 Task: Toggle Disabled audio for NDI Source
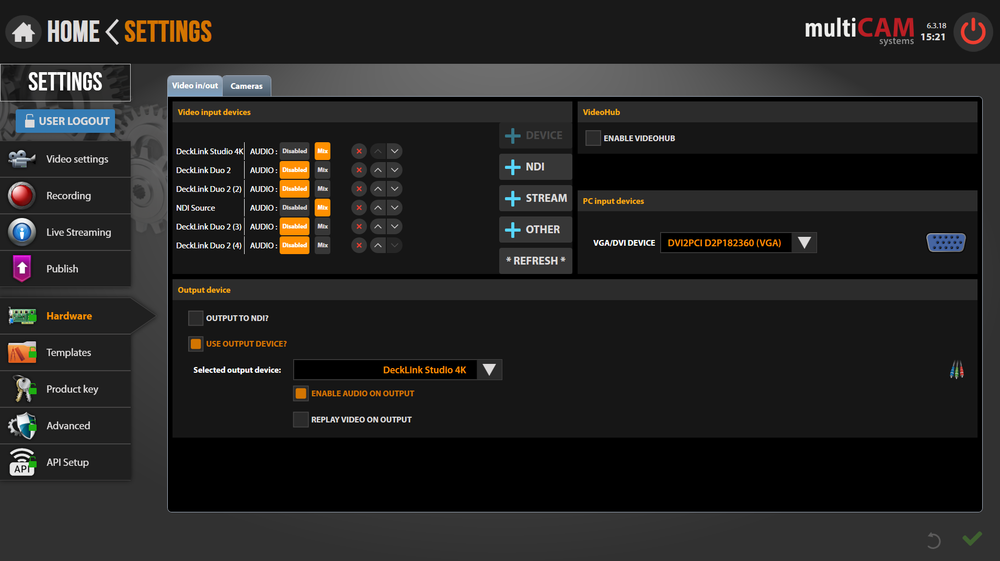coord(294,208)
